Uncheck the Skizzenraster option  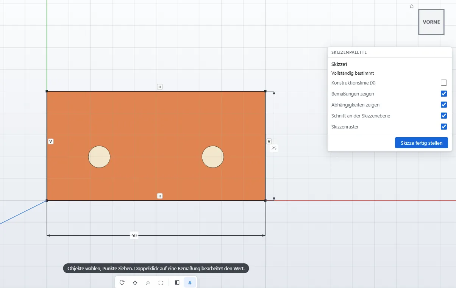[444, 127]
